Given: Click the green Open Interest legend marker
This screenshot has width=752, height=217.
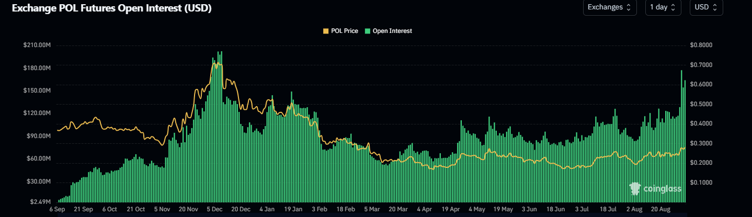Looking at the screenshot, I should 368,31.
